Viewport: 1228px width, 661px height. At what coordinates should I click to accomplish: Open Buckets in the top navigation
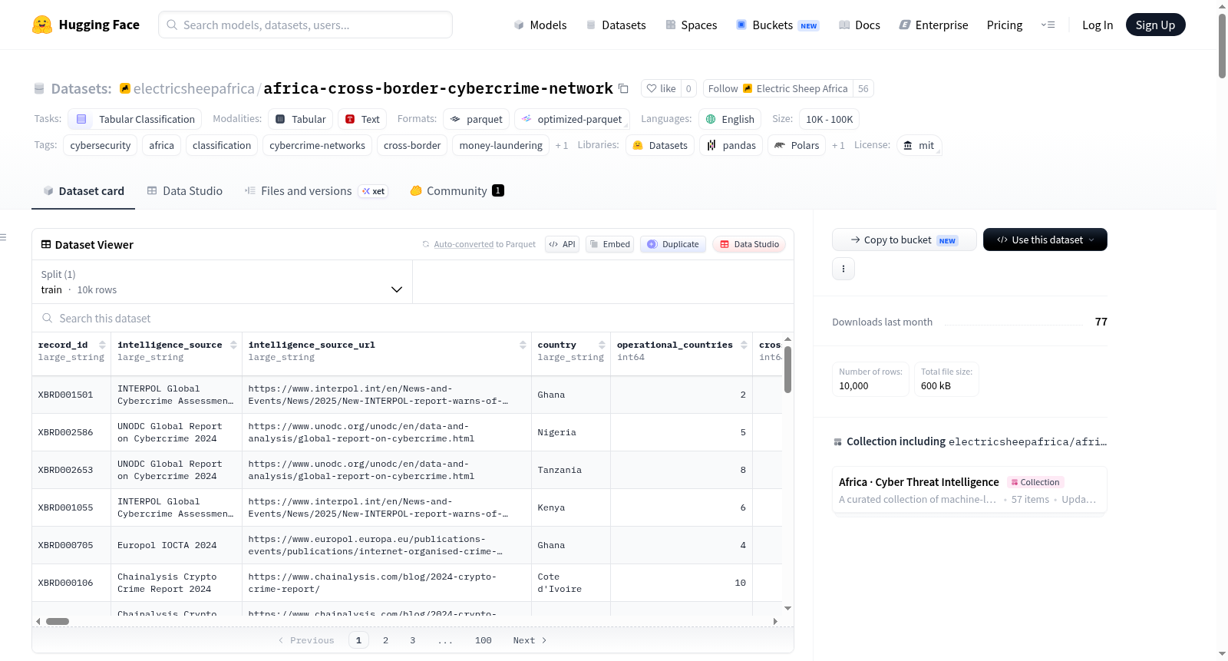coord(777,25)
